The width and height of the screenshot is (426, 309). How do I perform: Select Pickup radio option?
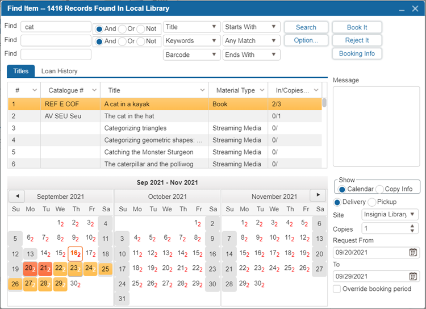point(373,202)
